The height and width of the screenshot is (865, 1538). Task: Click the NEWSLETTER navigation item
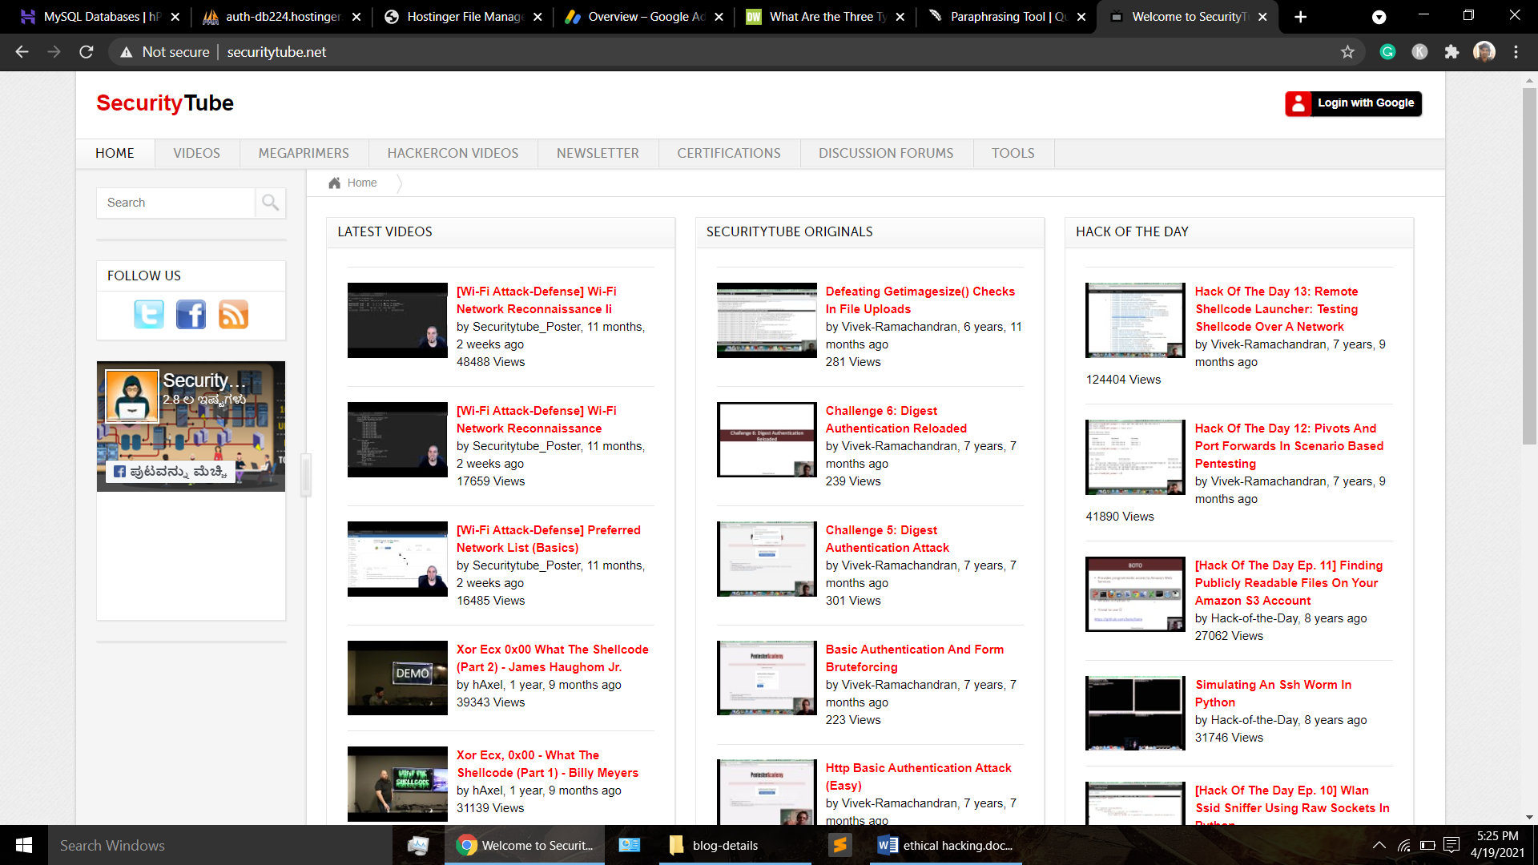(597, 153)
